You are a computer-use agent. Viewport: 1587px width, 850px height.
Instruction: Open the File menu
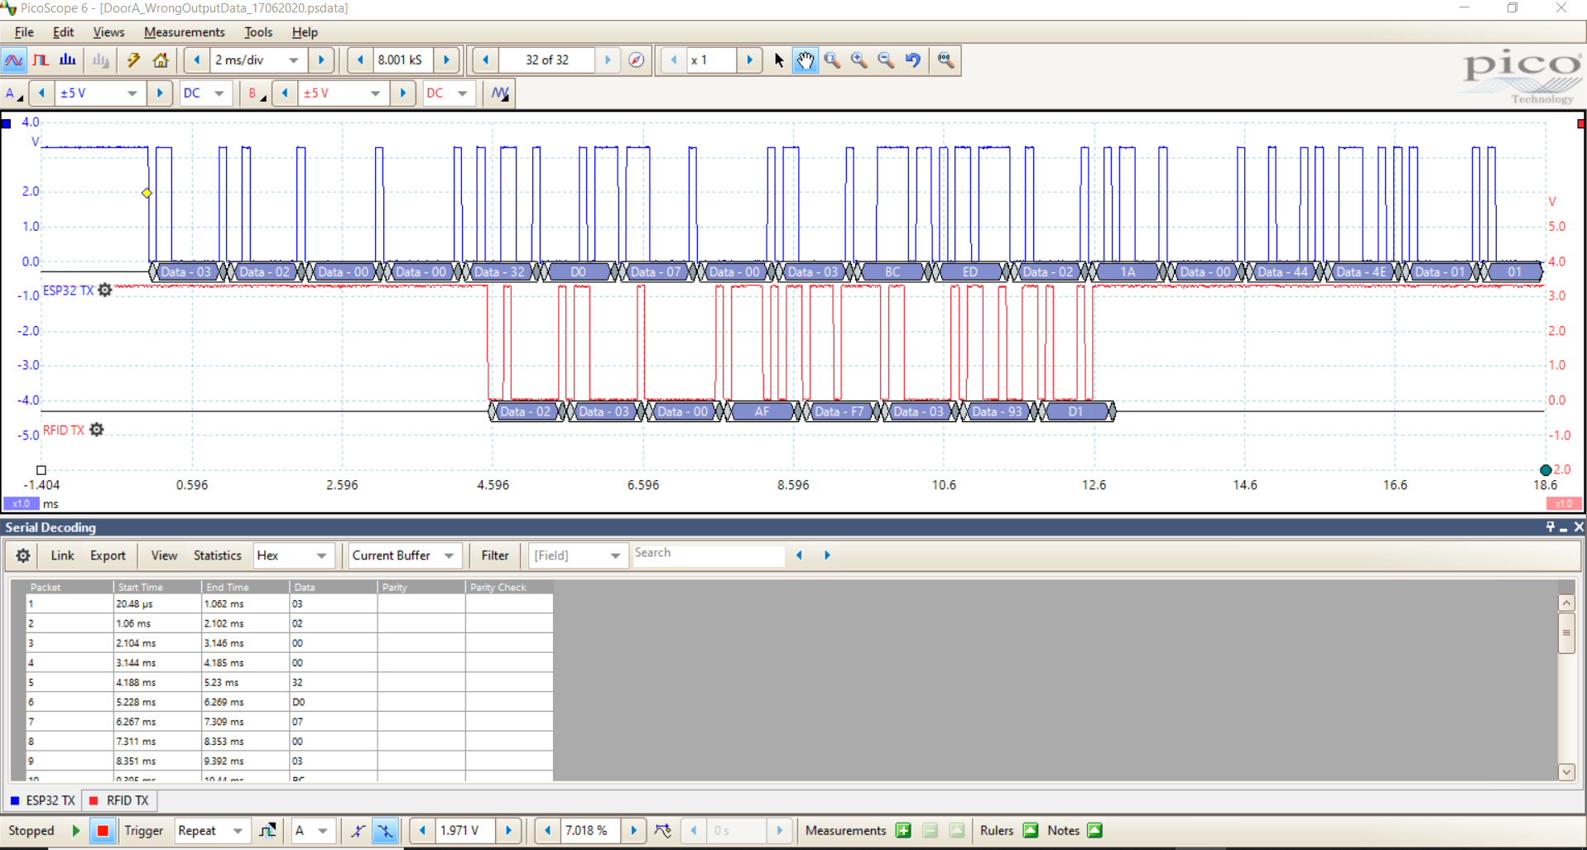click(24, 32)
